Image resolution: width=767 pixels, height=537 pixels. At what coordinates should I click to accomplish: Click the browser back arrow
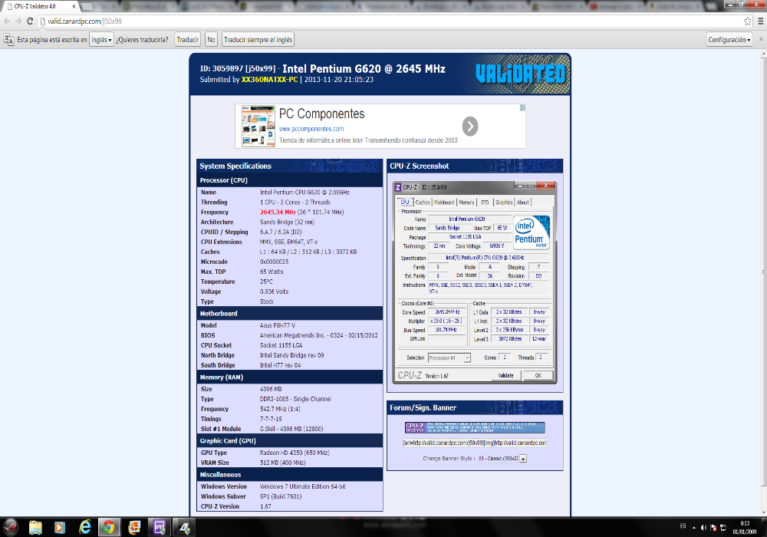[7, 21]
